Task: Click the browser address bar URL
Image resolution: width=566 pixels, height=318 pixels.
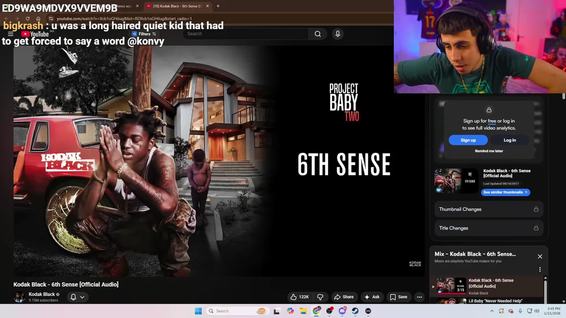Action: (124, 19)
